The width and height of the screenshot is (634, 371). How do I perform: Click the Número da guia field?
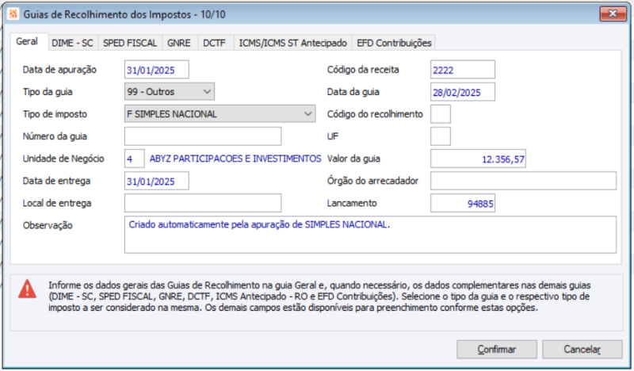(203, 136)
